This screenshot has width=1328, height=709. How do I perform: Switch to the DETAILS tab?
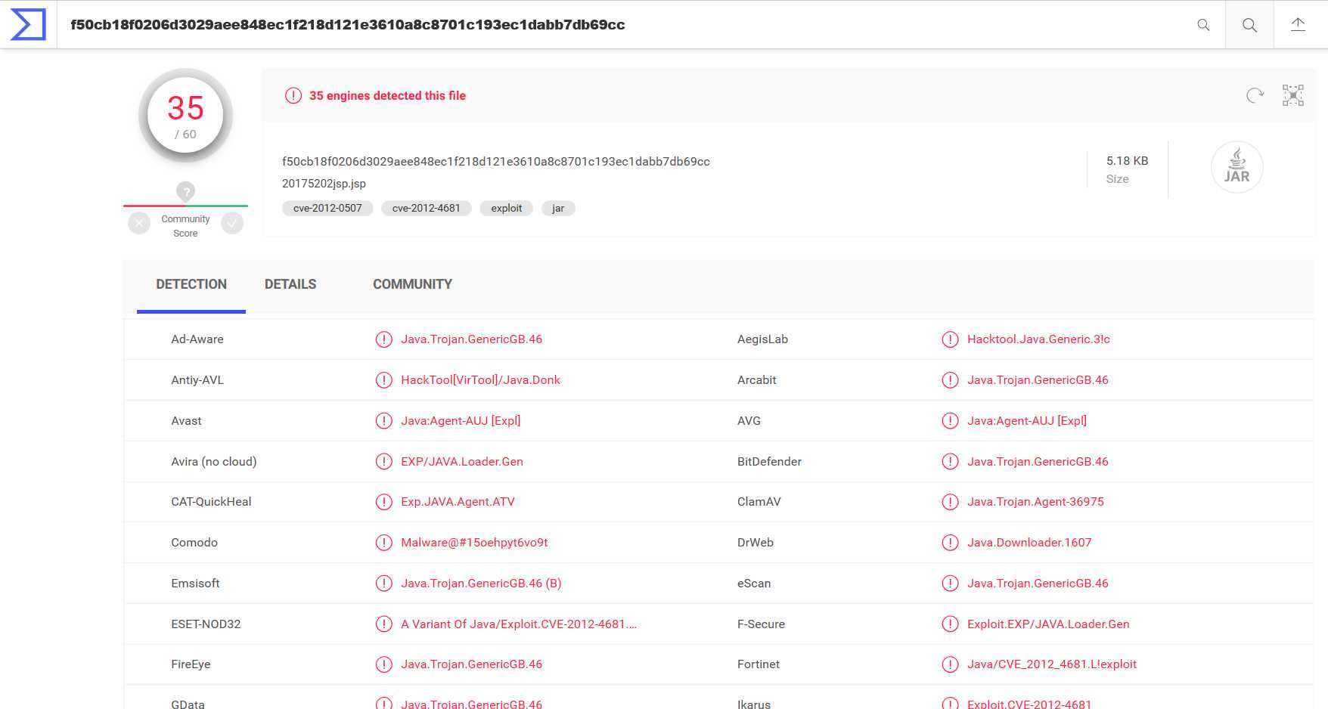[290, 285]
